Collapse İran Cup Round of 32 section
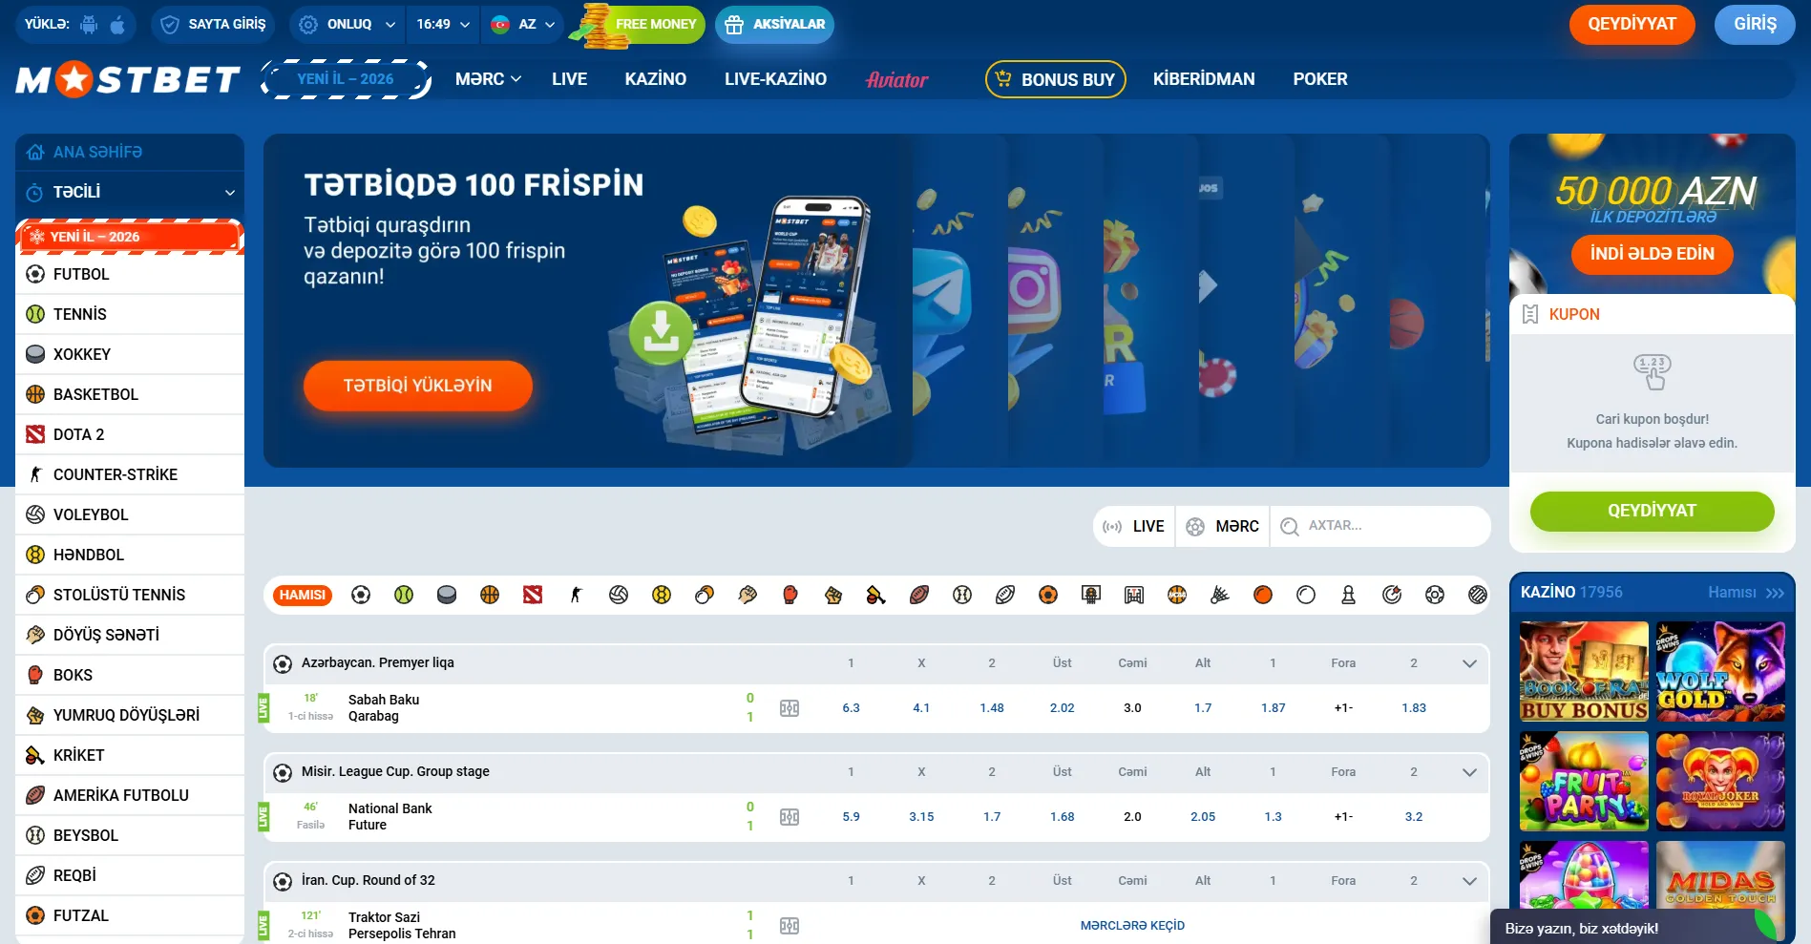 pos(1469,881)
